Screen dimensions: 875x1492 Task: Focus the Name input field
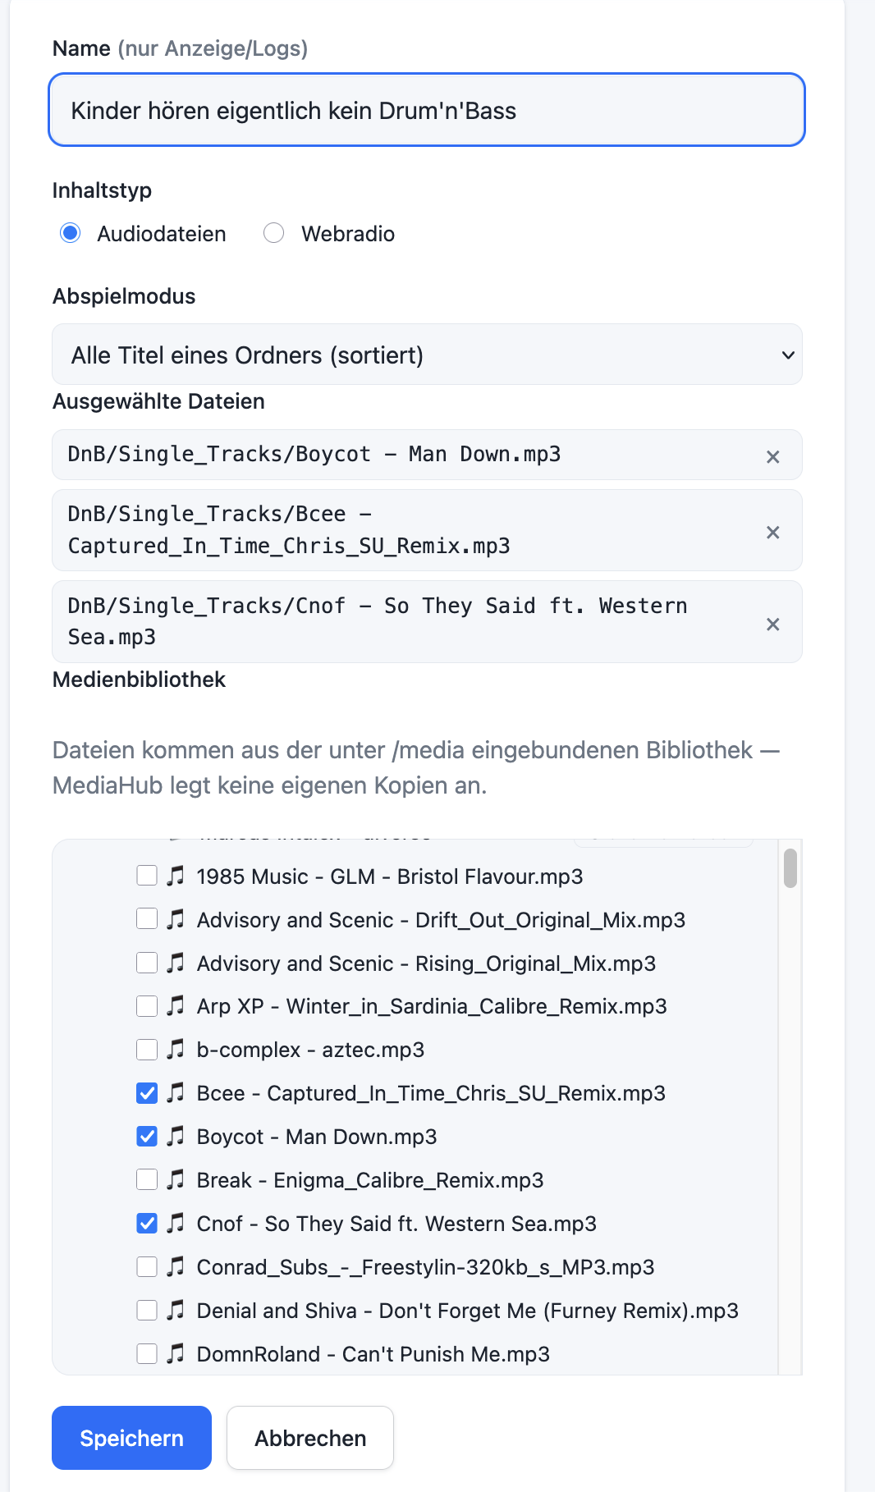427,110
